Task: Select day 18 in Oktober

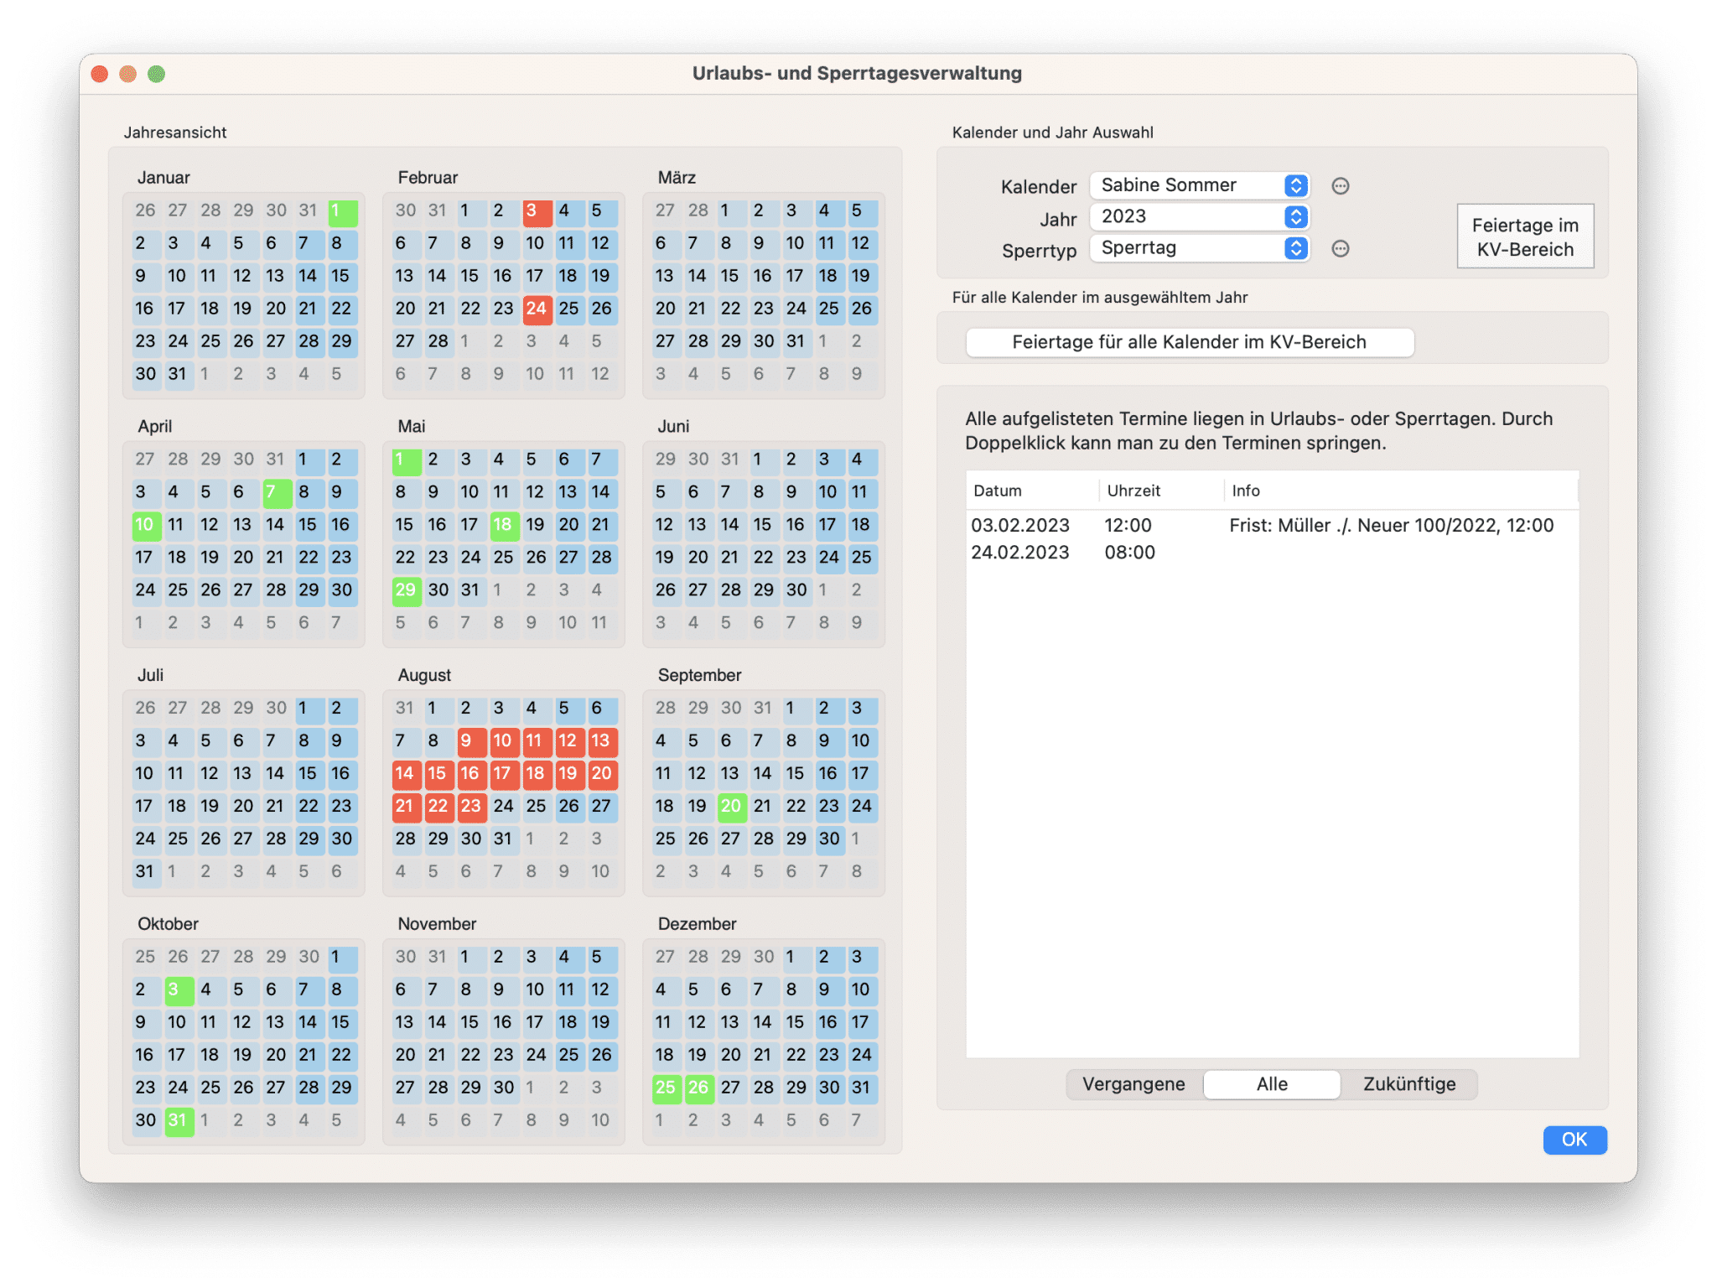Action: (211, 1056)
